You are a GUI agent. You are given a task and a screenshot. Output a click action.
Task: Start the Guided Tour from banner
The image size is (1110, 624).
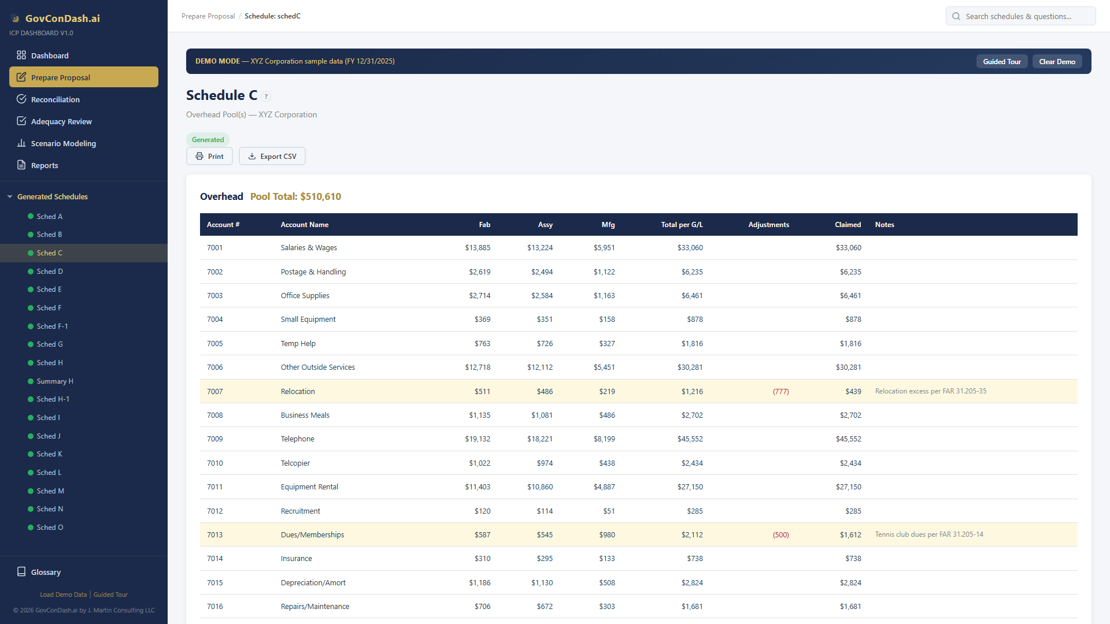1001,62
